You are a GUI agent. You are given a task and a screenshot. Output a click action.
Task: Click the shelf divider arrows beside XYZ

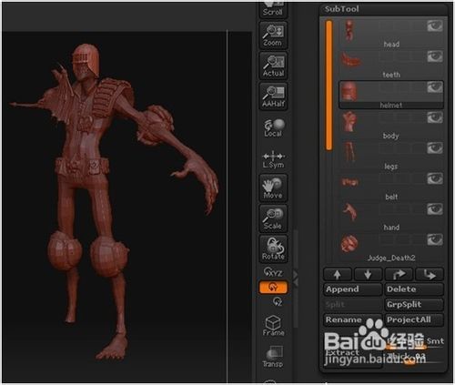coord(296,279)
